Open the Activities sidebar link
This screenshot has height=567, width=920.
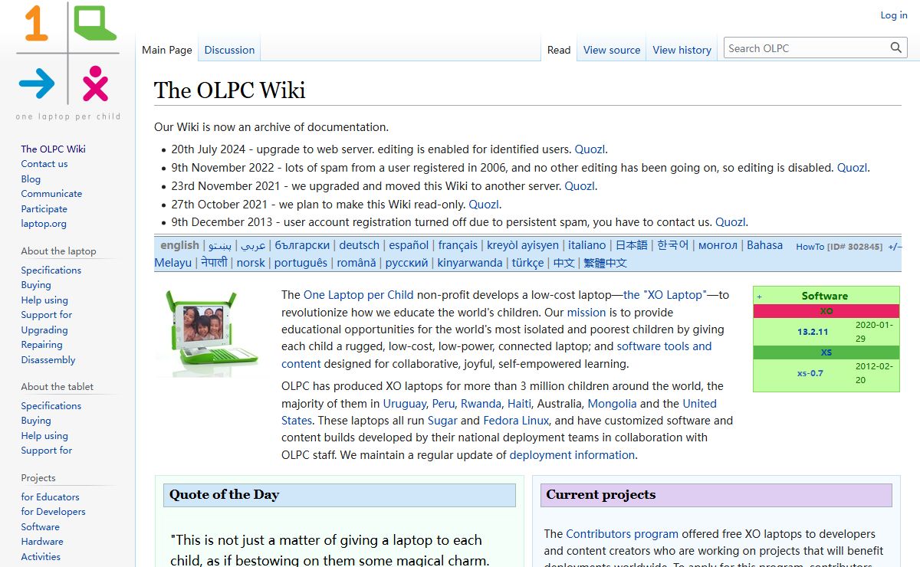(41, 556)
